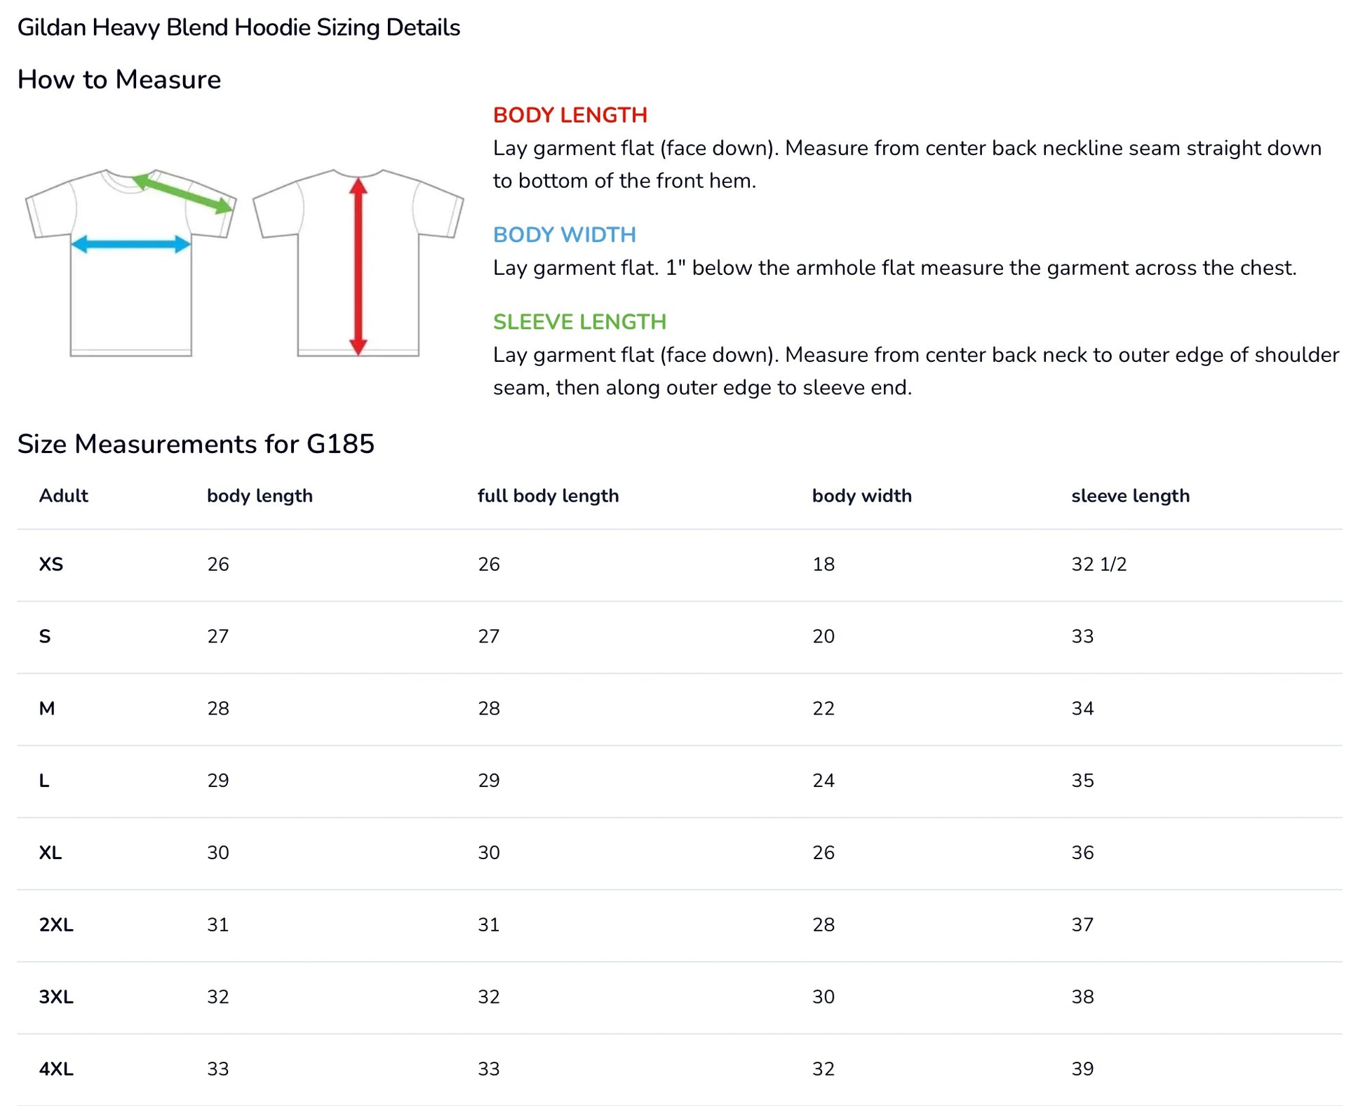Click the 32 1/2 sleeve length value
The image size is (1365, 1106).
click(x=1098, y=565)
